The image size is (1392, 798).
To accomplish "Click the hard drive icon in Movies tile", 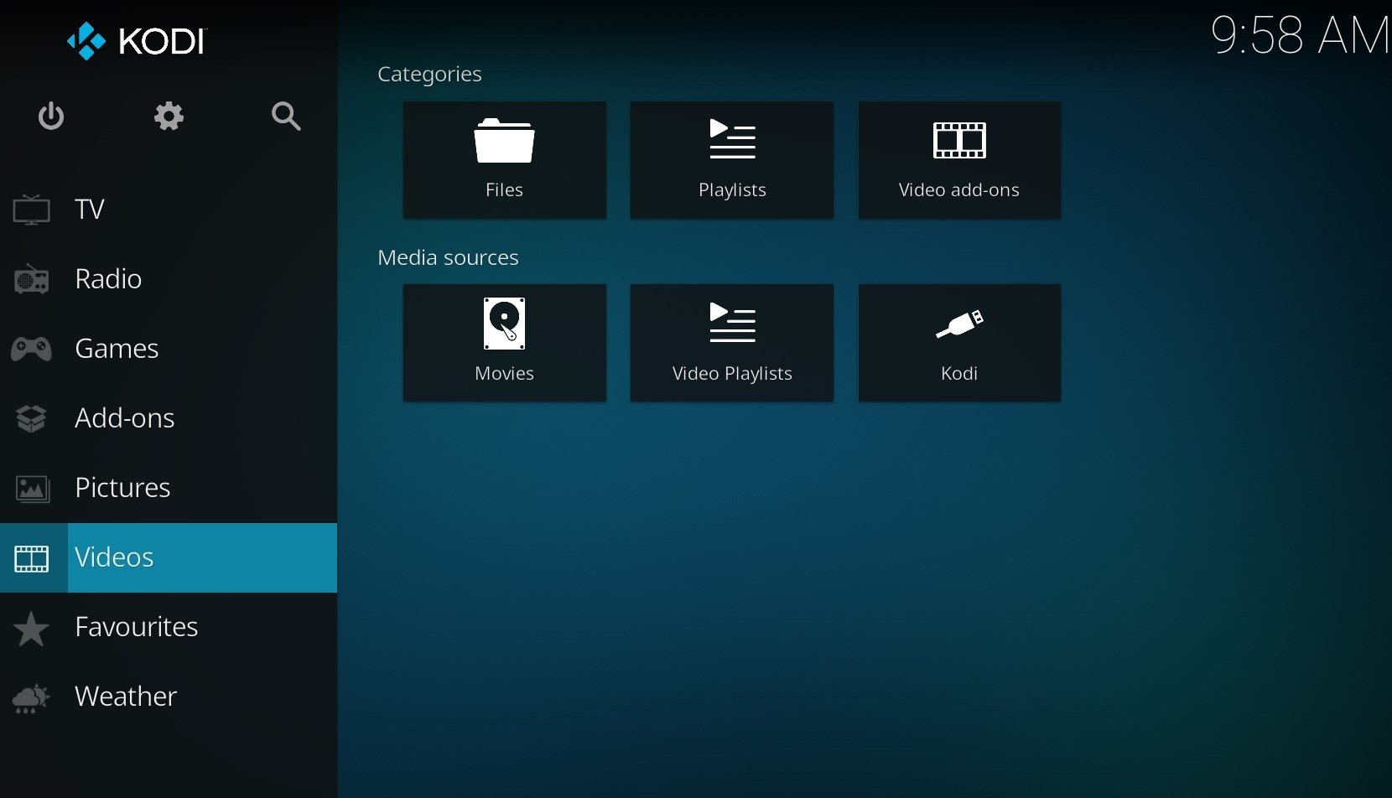I will click(504, 324).
